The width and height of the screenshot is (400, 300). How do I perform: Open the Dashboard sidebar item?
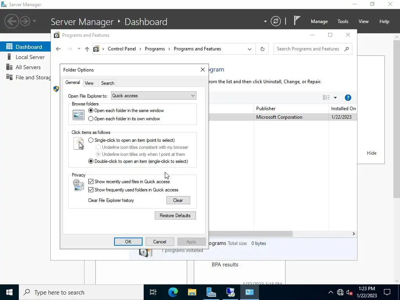tap(25, 47)
